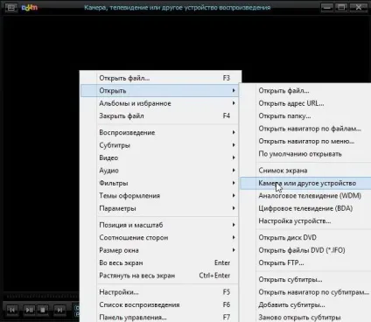This screenshot has width=371, height=322.
Task: Choose 'Открыть файлы DVD (*.IFO)'
Action: click(x=305, y=250)
